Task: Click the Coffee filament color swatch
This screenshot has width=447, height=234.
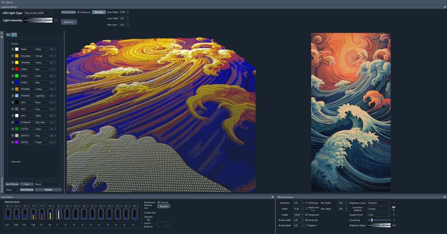Action: tap(17, 89)
